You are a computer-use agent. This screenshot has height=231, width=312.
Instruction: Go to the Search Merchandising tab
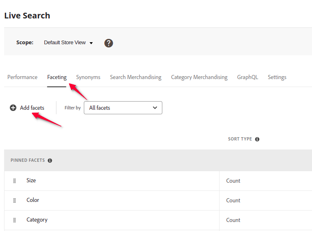(136, 77)
